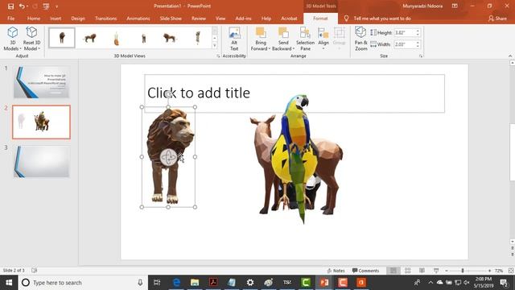The width and height of the screenshot is (515, 290).
Task: Click Fit slide to current window icon
Action: (511, 271)
